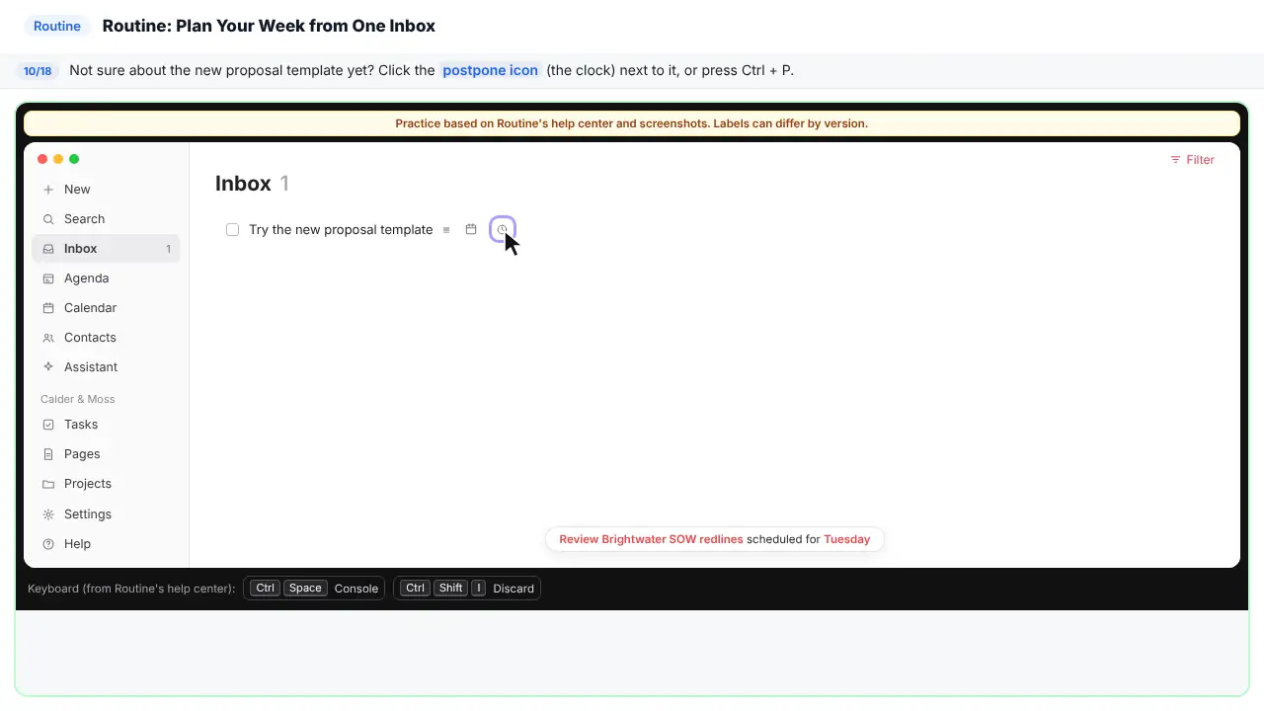The width and height of the screenshot is (1264, 711).
Task: Click the Console shortcut hint button
Action: [x=314, y=589]
